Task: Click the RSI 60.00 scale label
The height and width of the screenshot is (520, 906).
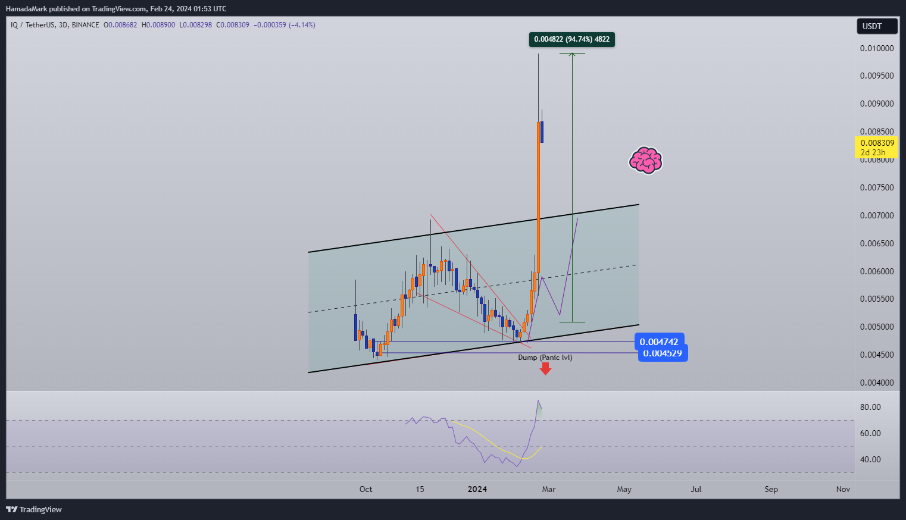Action: [x=870, y=433]
